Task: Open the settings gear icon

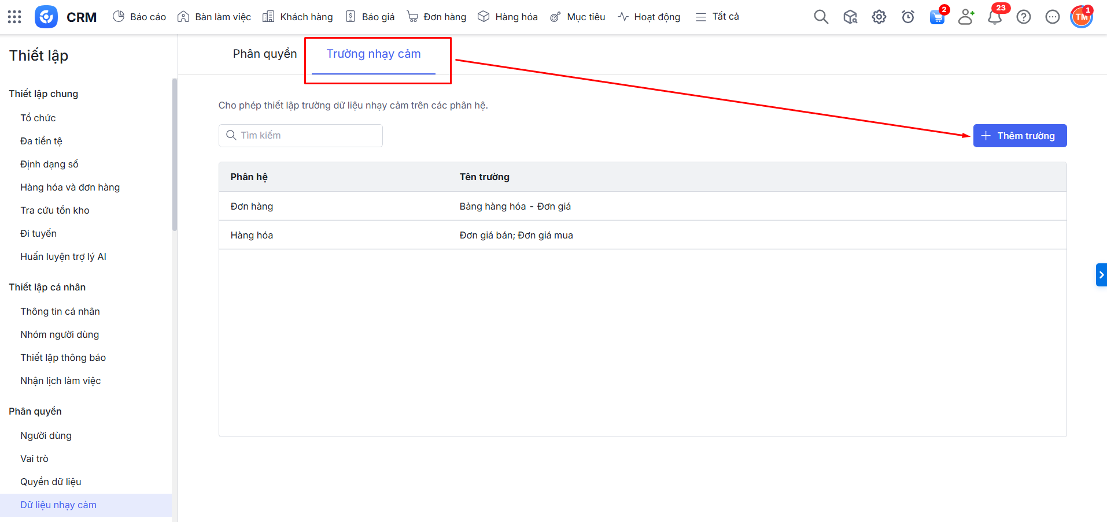Action: 879,17
